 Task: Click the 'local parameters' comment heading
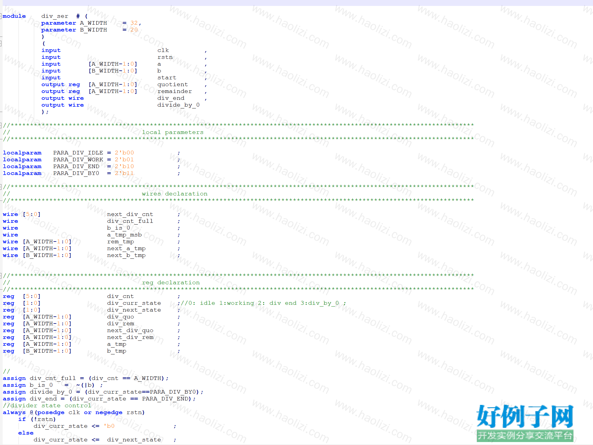pyautogui.click(x=173, y=132)
